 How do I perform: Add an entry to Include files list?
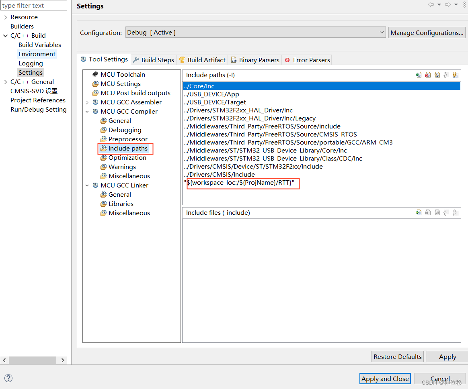[419, 212]
